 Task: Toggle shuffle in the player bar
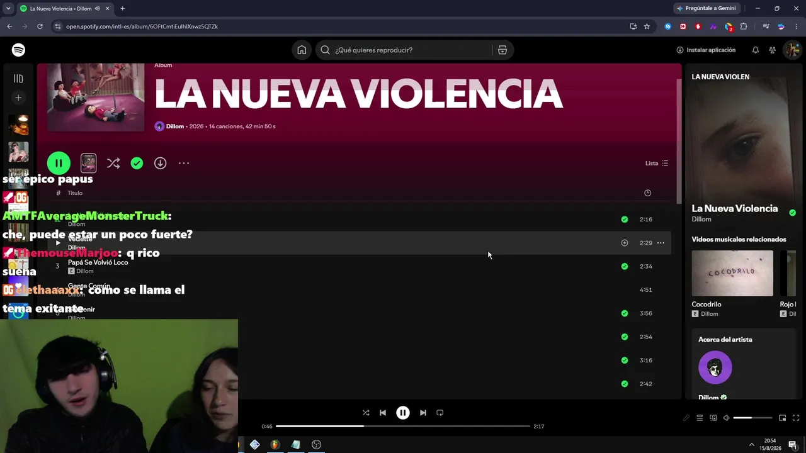(x=366, y=413)
